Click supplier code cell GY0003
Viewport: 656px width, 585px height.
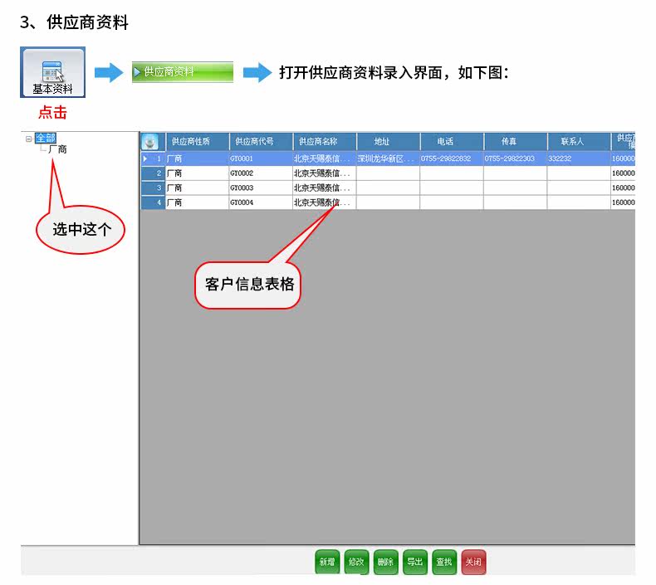[x=261, y=188]
